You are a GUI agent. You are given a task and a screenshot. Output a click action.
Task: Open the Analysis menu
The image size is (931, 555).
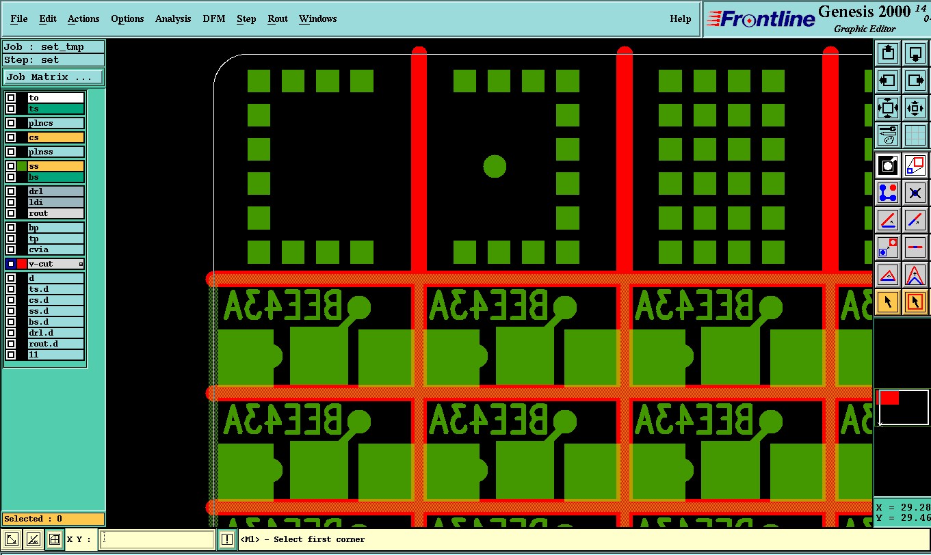[173, 18]
